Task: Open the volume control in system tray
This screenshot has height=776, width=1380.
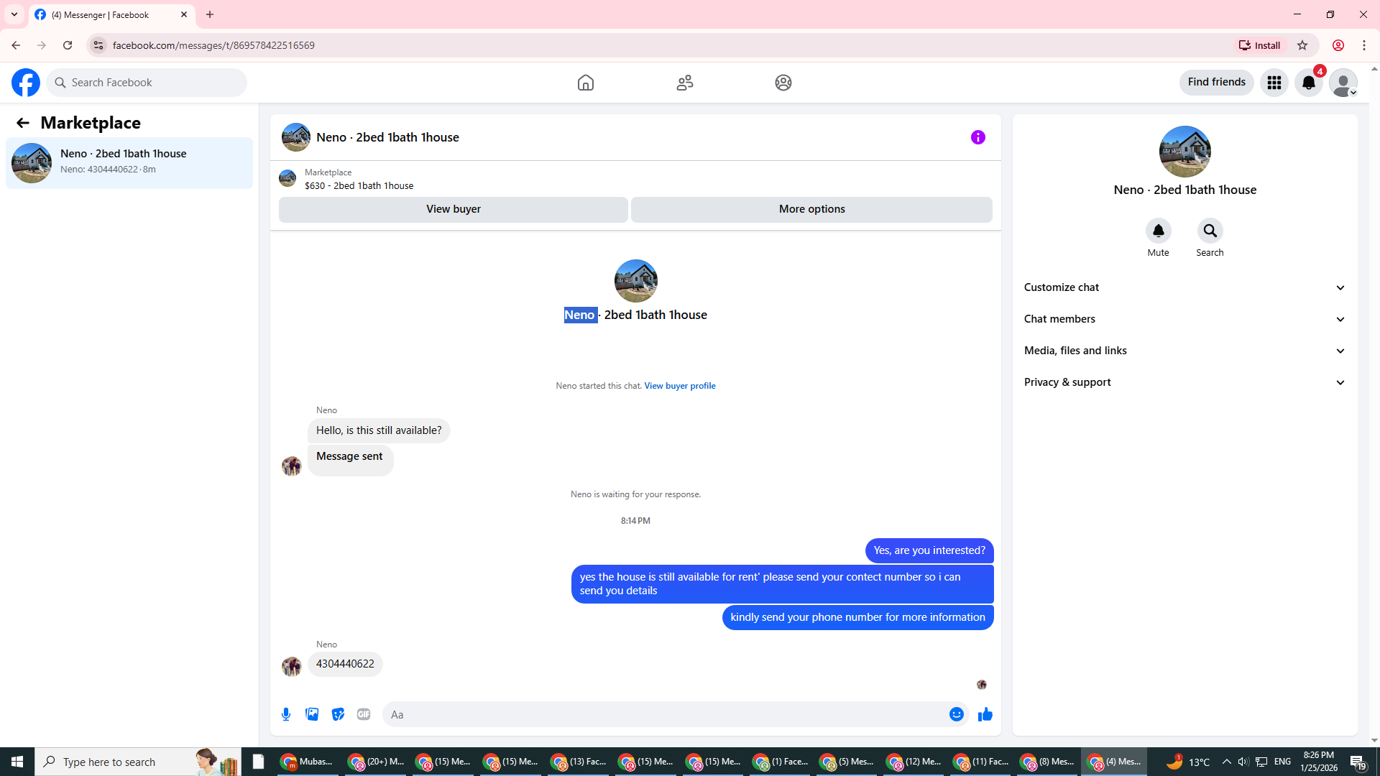Action: [x=1243, y=762]
